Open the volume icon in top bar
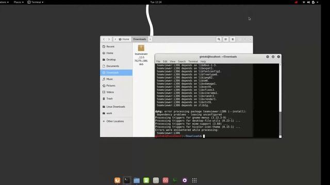This screenshot has width=330, height=185. tap(308, 2)
